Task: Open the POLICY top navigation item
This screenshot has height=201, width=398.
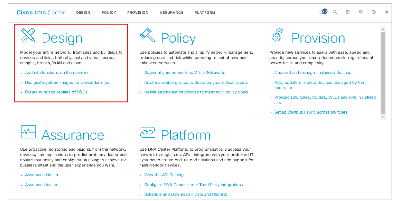Action: click(109, 12)
